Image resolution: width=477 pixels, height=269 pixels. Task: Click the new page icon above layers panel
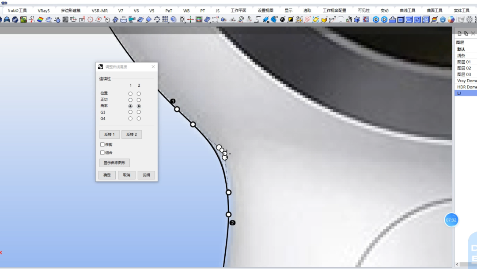(x=459, y=34)
